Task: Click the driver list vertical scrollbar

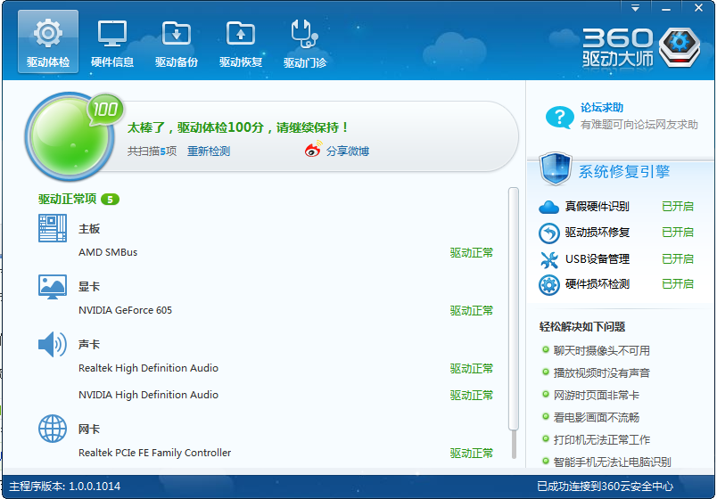Action: tap(513, 321)
